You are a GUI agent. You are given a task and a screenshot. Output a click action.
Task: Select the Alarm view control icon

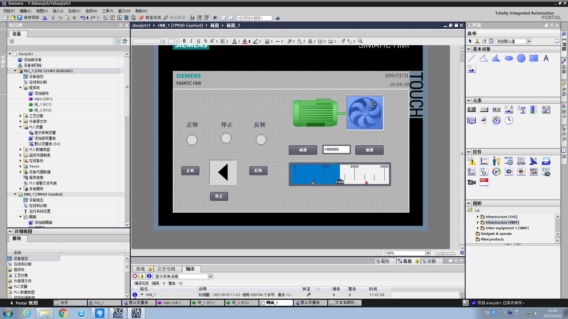pos(472,161)
